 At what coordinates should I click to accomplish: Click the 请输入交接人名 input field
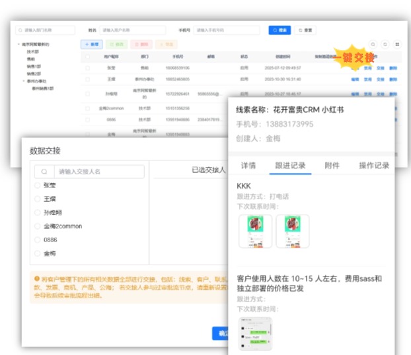99,172
